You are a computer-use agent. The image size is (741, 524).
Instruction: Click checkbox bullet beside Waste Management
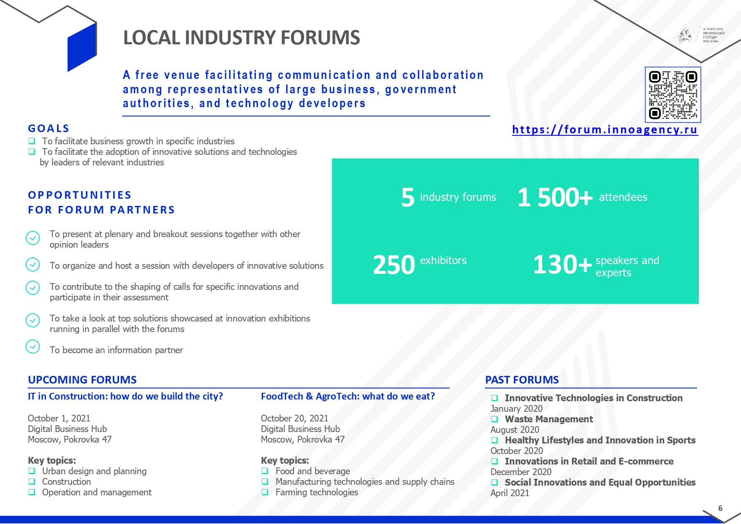(x=494, y=419)
